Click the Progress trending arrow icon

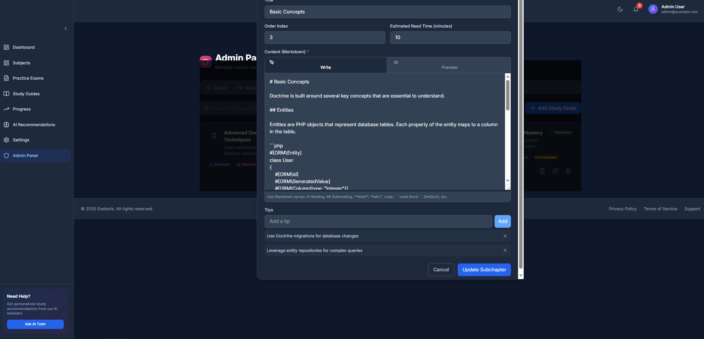pos(6,109)
